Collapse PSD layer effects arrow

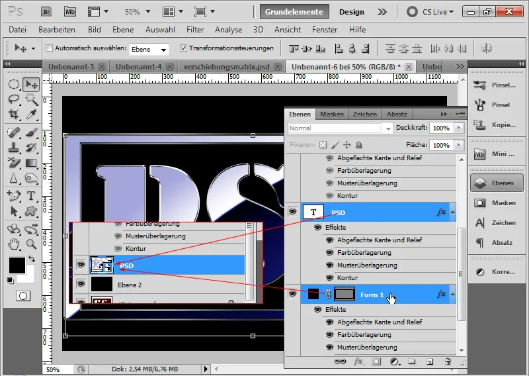(x=452, y=212)
